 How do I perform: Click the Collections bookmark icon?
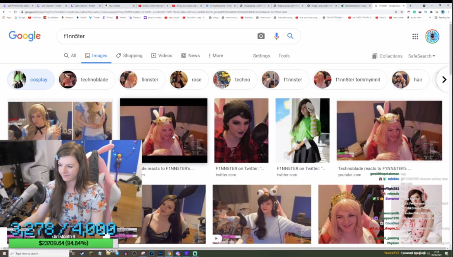point(375,56)
